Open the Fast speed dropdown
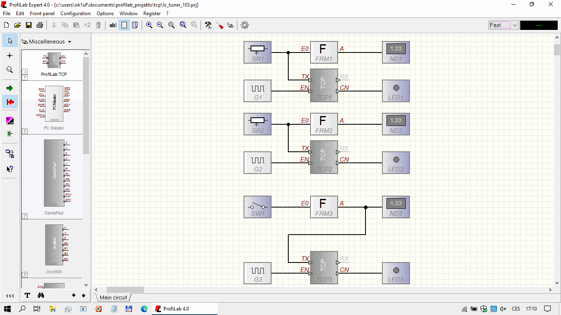This screenshot has width=561, height=315. 515,25
